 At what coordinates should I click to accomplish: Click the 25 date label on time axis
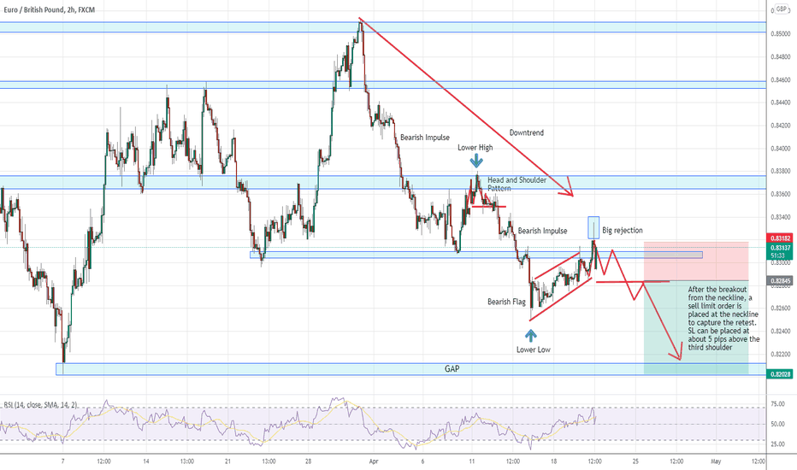point(635,461)
